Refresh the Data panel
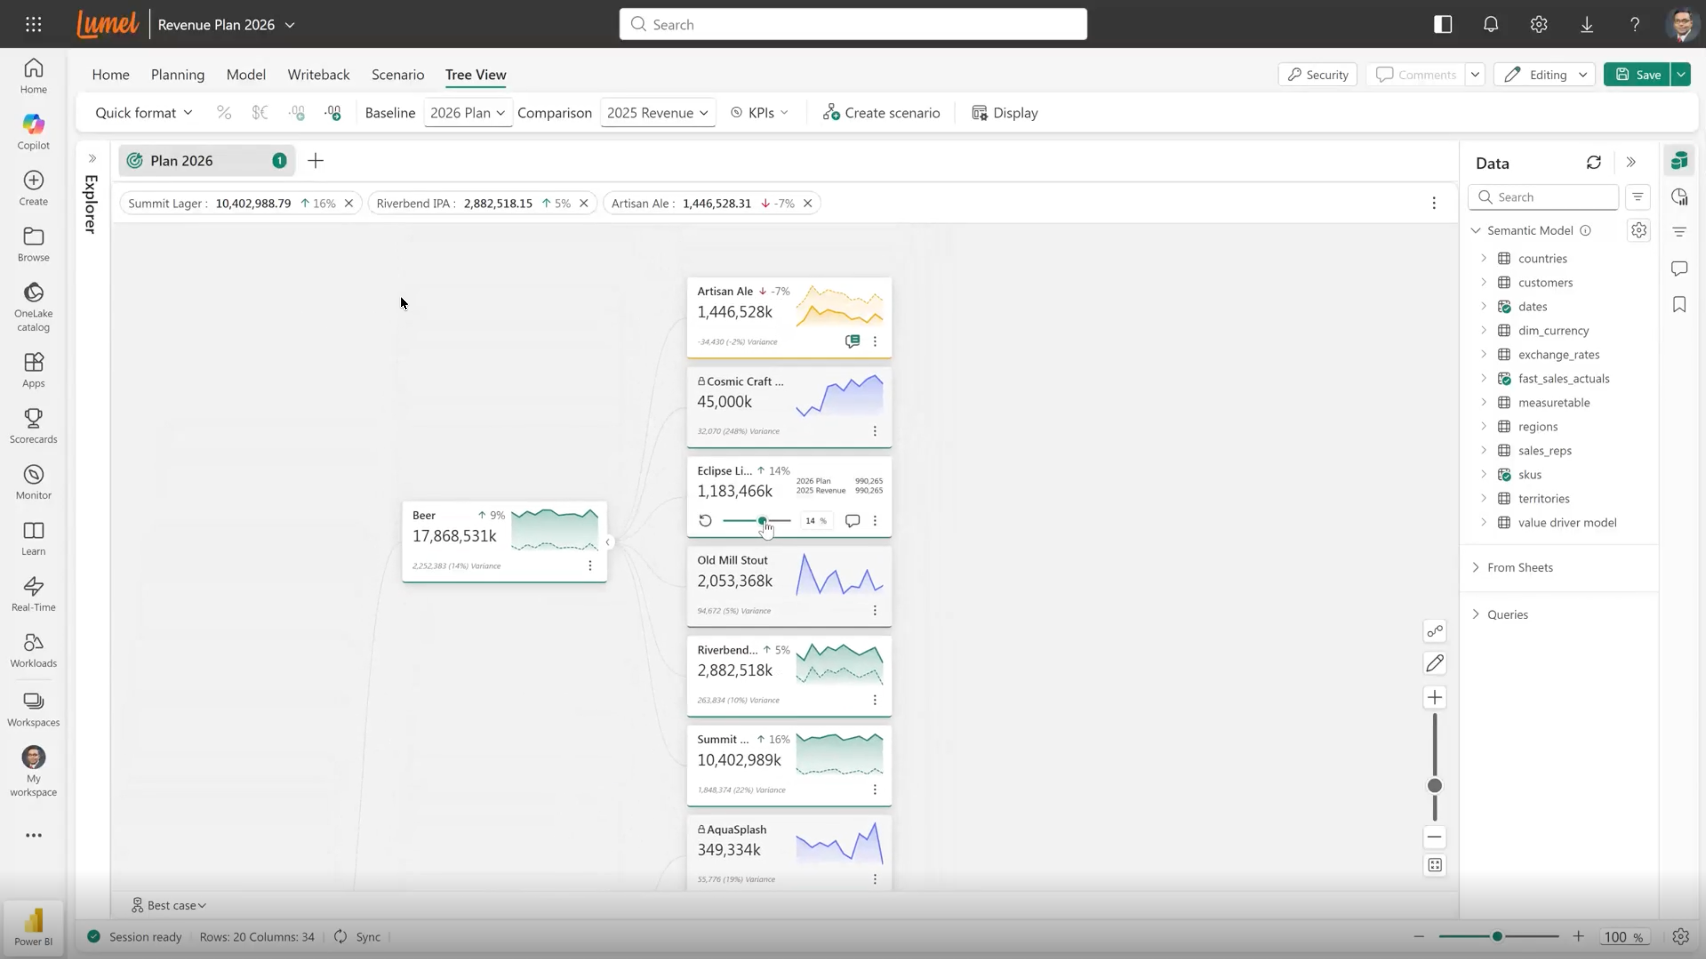The width and height of the screenshot is (1706, 959). 1594,162
